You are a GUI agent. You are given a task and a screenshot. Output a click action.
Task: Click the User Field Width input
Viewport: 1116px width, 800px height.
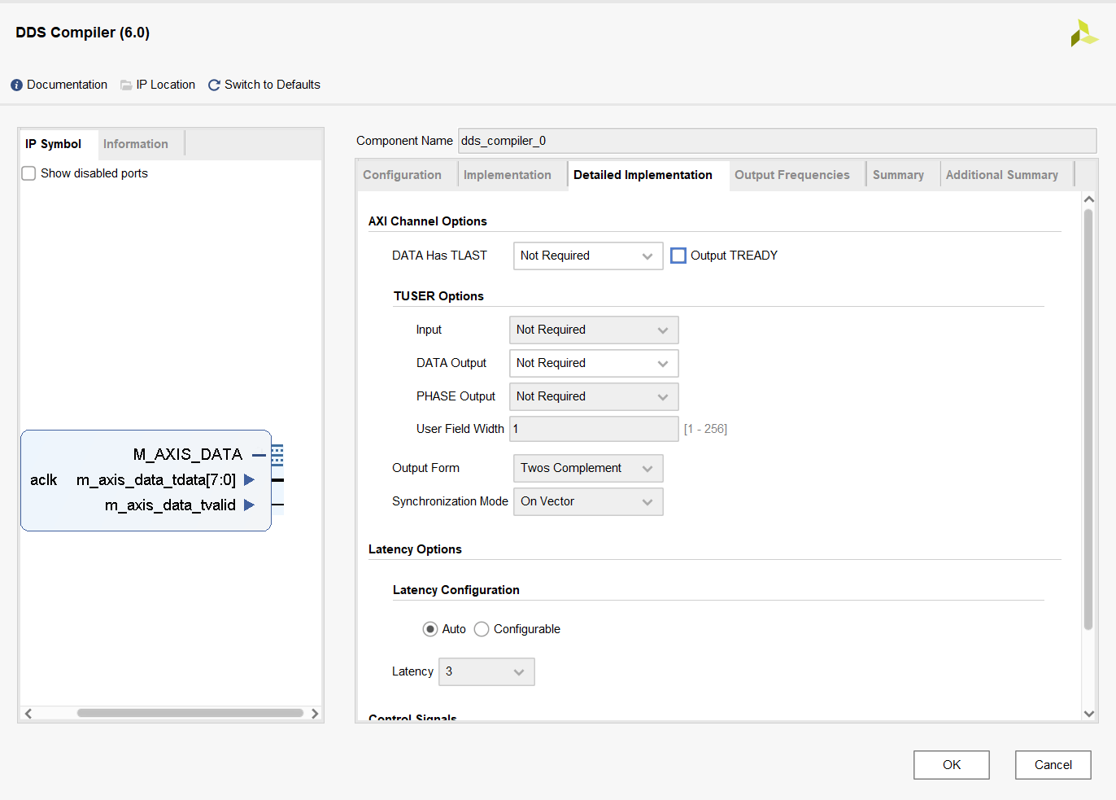coord(594,429)
